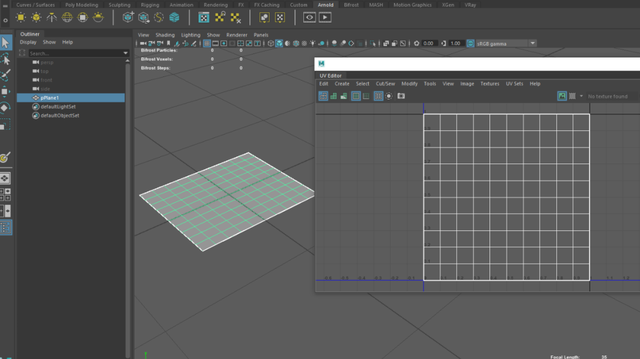The image size is (640, 359).
Task: Select pPlane1 in the Outliner
Action: [x=50, y=98]
